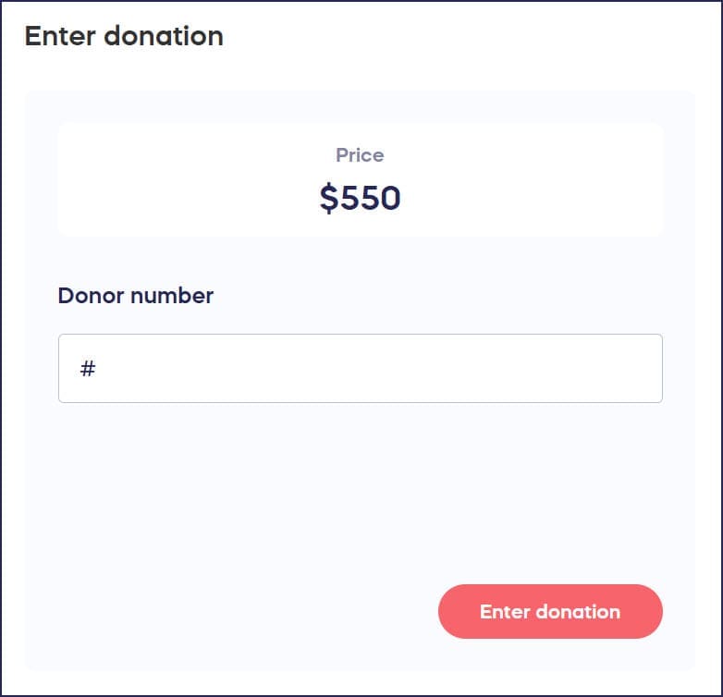The height and width of the screenshot is (697, 723).
Task: Click the Donor number input field
Action: click(x=361, y=368)
